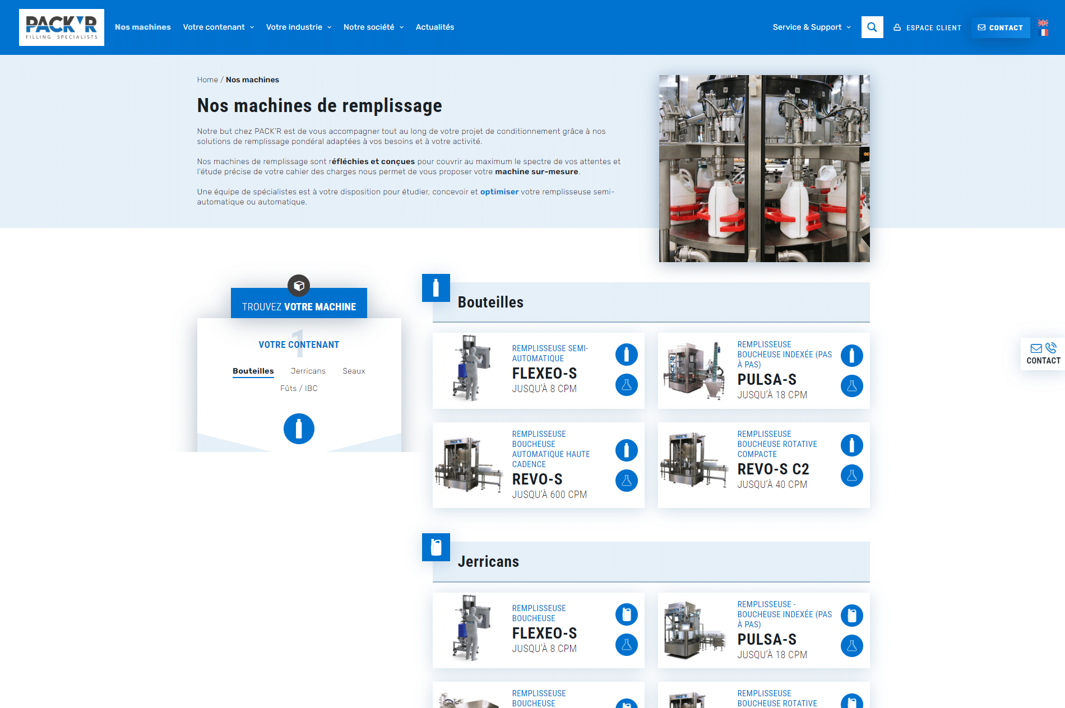Select the Nos machines menu item
Screen dimensions: 1065x708
coord(143,27)
